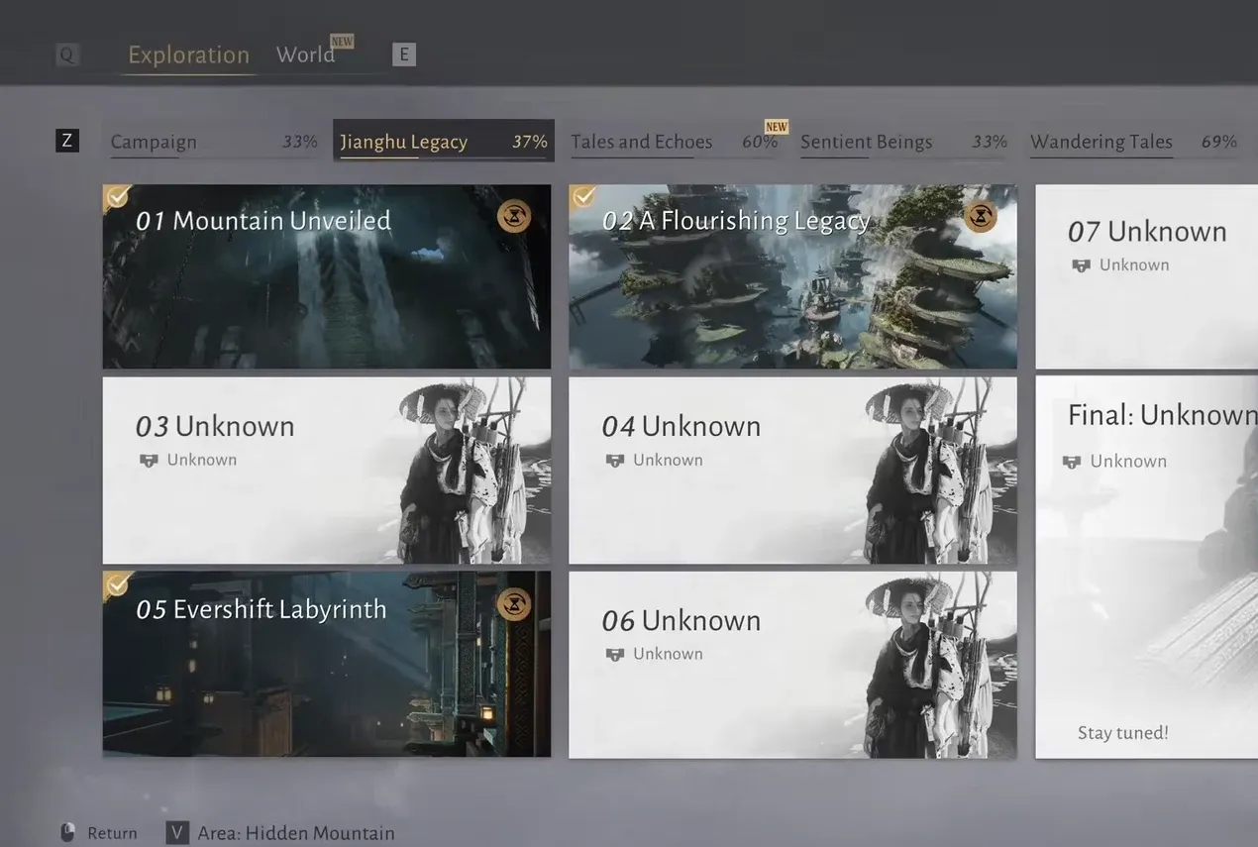The width and height of the screenshot is (1258, 847).
Task: Open the 01 Mountain Unveiled chapter card
Action: click(x=327, y=276)
